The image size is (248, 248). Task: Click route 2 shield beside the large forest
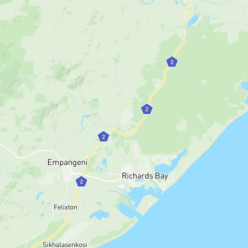click(146, 109)
